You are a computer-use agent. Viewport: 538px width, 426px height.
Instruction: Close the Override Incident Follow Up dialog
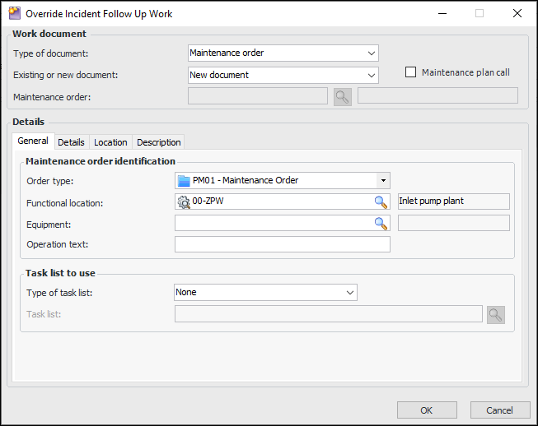517,13
